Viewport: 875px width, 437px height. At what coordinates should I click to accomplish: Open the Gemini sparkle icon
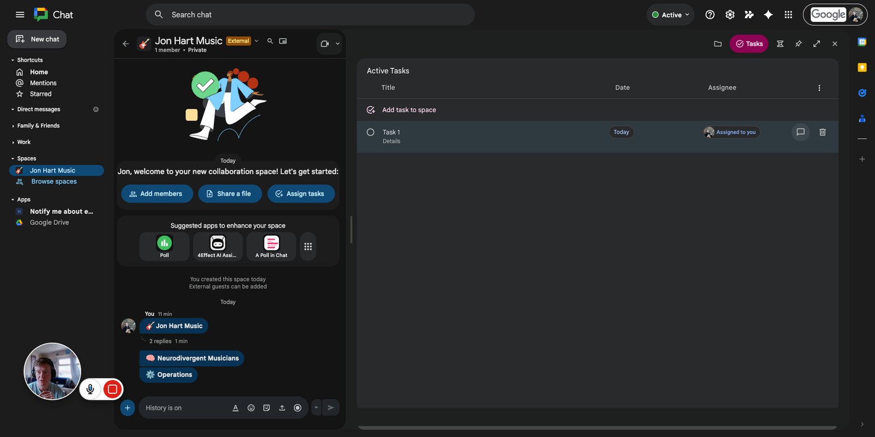[x=768, y=15]
